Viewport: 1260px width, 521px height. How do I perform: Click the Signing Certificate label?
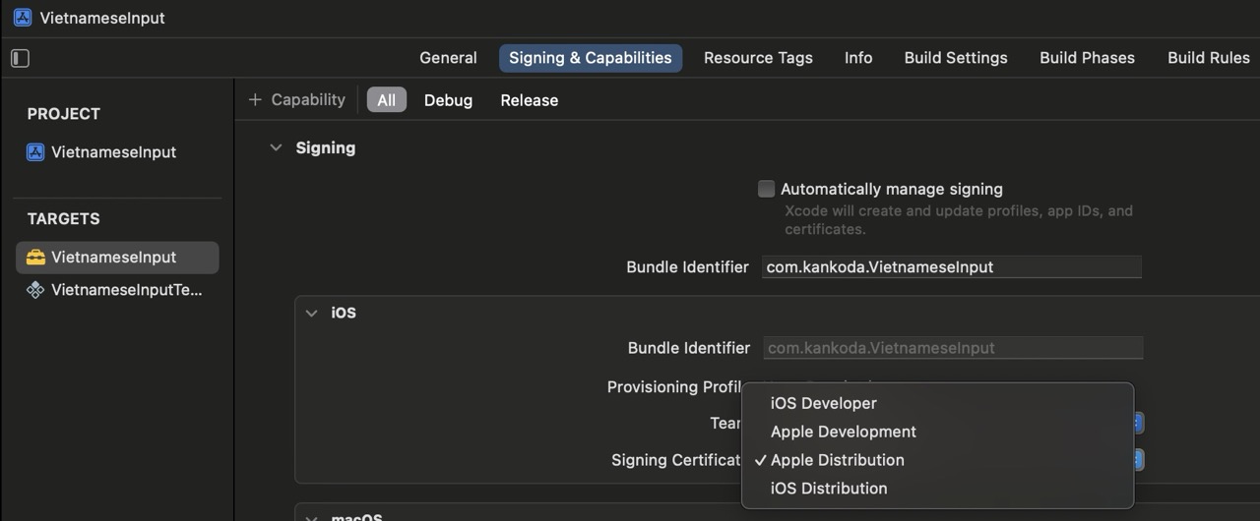tap(677, 460)
